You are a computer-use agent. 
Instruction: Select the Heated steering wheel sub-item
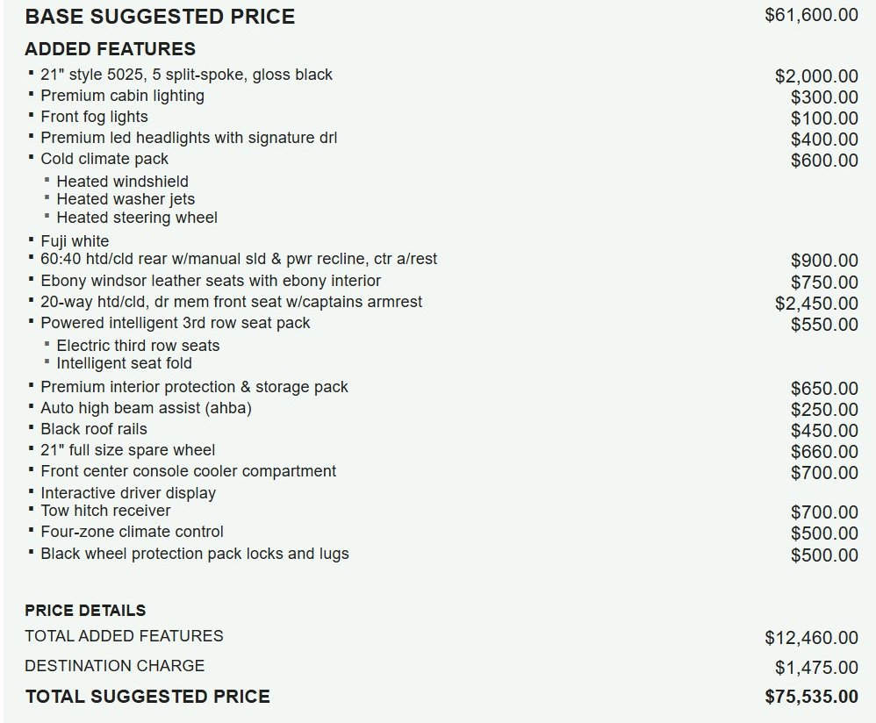pos(137,218)
